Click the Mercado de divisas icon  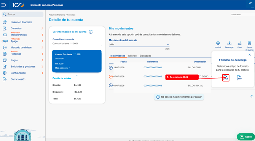pyautogui.click(x=5, y=47)
